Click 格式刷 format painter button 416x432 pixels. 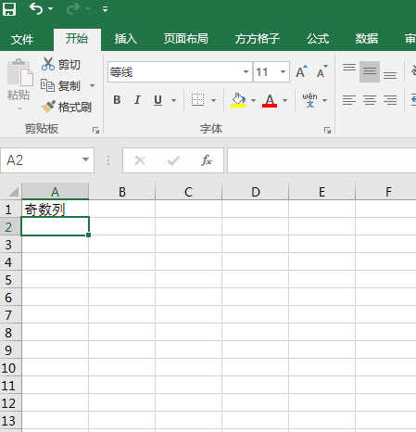(x=66, y=107)
